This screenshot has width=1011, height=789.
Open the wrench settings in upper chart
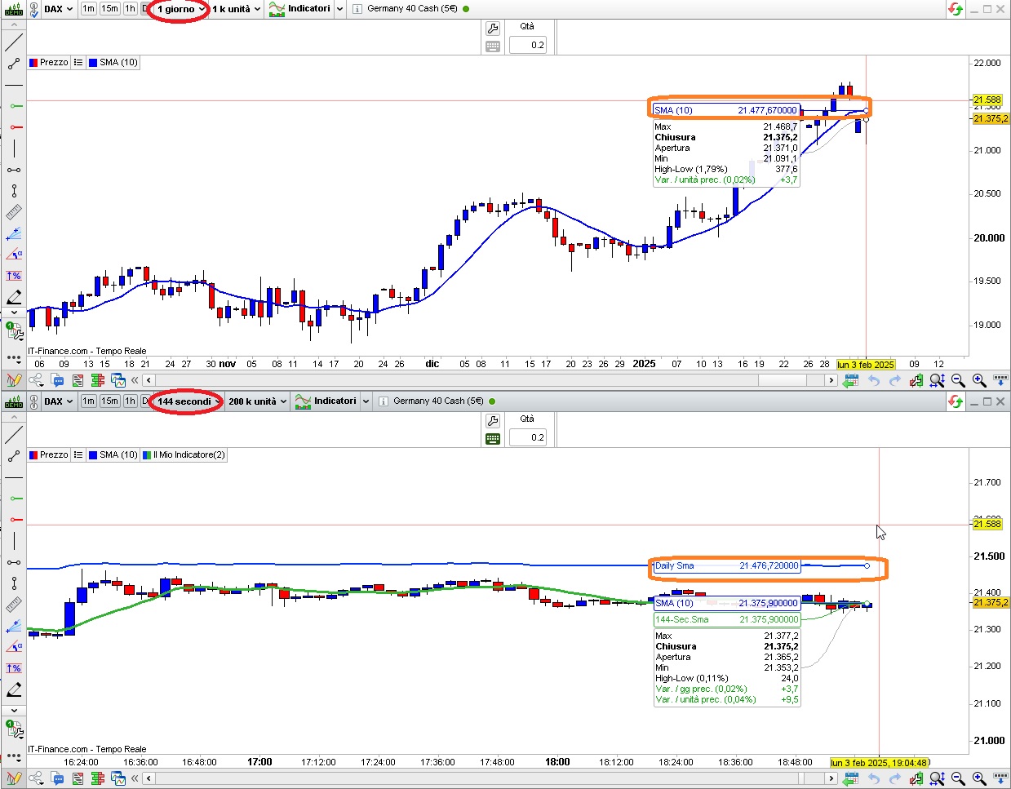point(493,29)
